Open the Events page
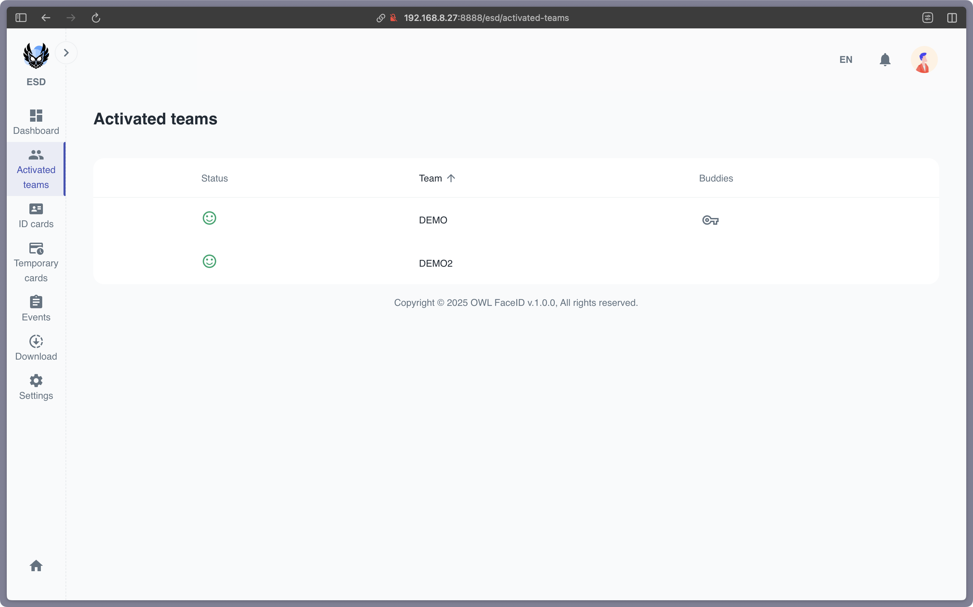973x607 pixels. pyautogui.click(x=36, y=309)
